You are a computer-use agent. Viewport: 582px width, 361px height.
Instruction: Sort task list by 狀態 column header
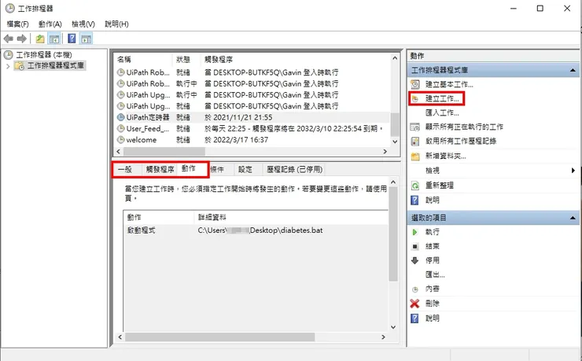click(x=186, y=59)
